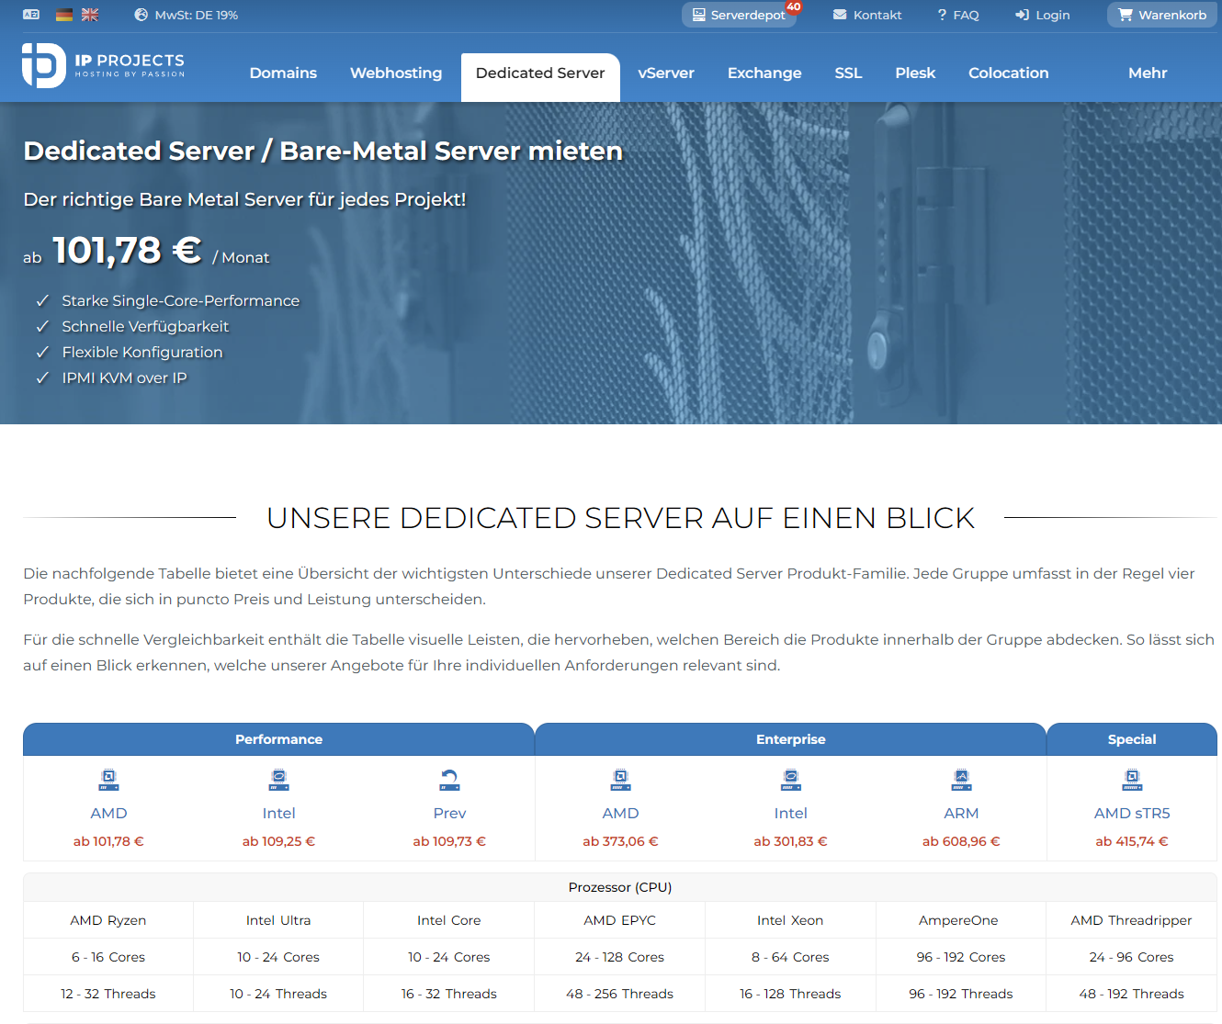The image size is (1222, 1024).
Task: Click the 16 - 128 Threads cell
Action: [790, 994]
